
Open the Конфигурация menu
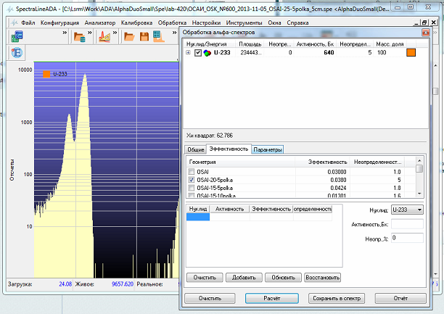pyautogui.click(x=59, y=22)
